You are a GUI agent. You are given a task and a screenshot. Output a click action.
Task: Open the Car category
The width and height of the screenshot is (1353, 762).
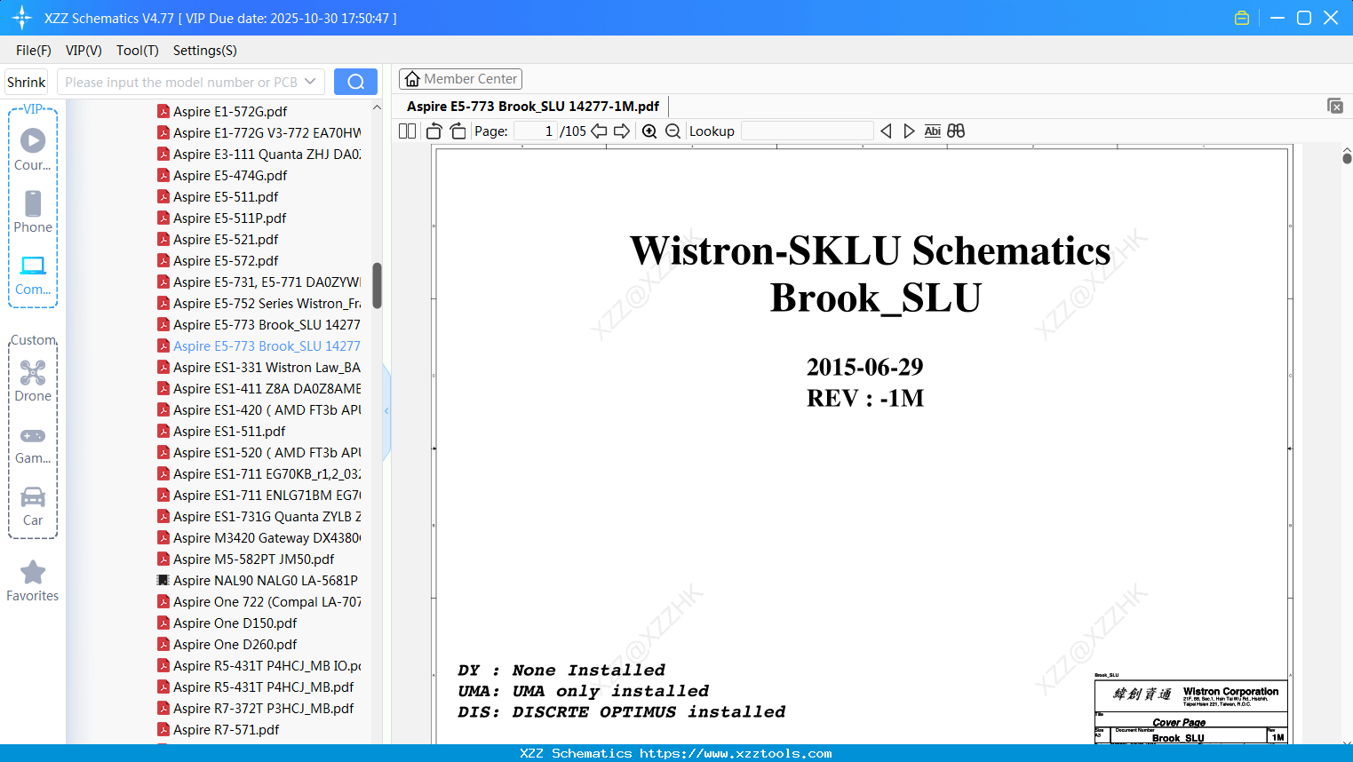33,496
